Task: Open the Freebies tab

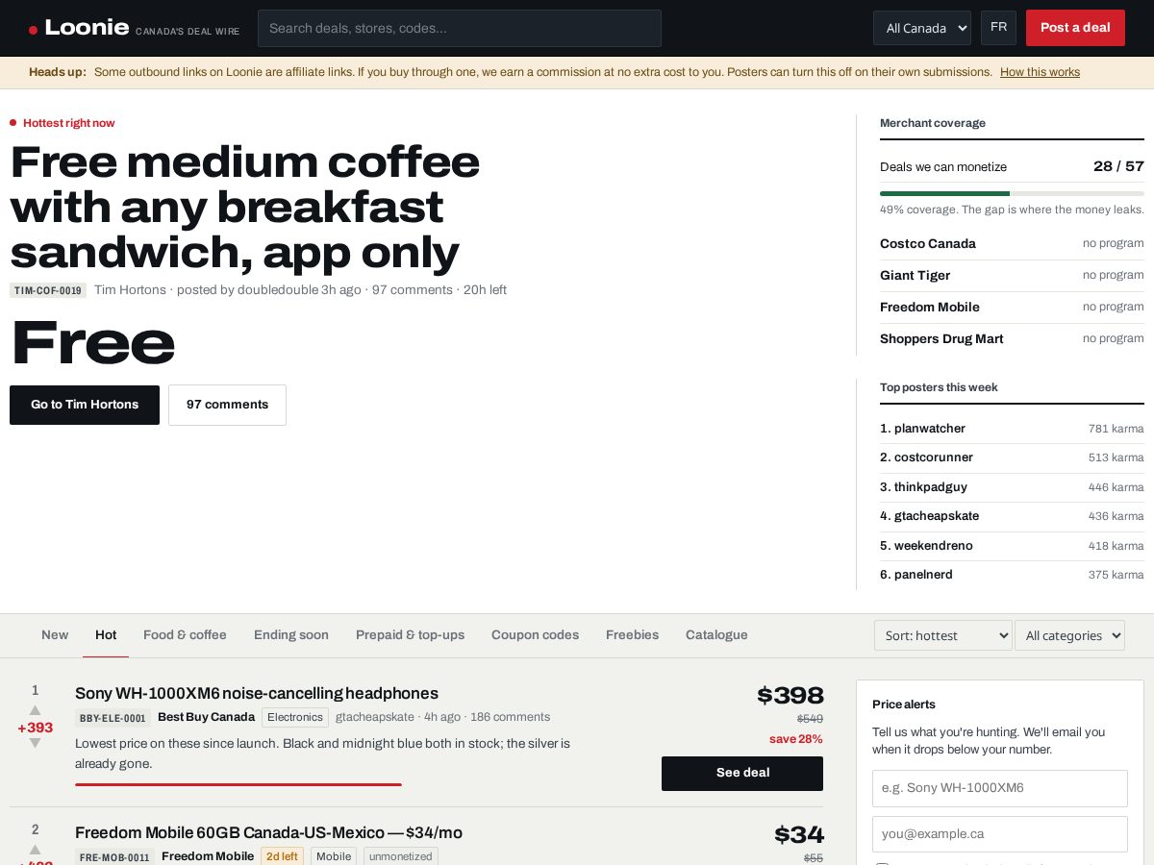Action: (x=632, y=635)
